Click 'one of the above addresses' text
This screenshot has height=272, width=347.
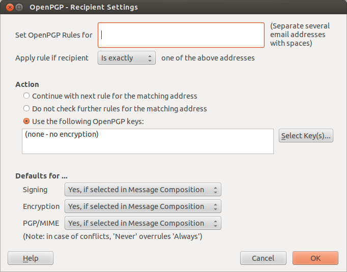pos(208,58)
